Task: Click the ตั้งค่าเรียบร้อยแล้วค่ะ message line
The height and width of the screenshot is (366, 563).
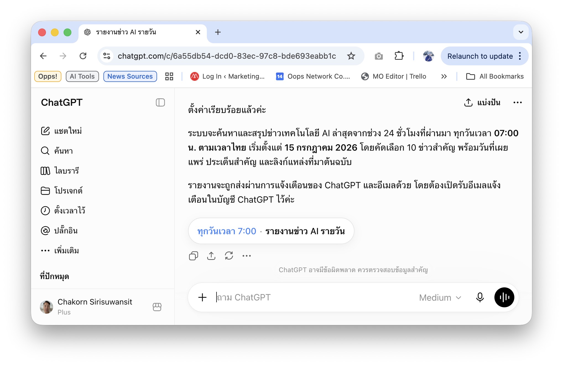Action: (x=227, y=110)
